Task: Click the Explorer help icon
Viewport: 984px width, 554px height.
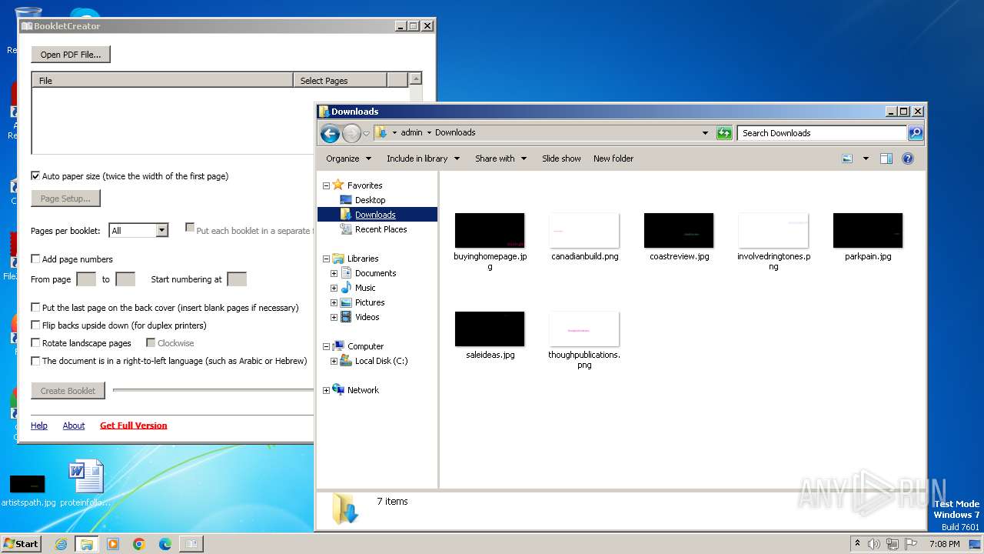Action: point(908,159)
